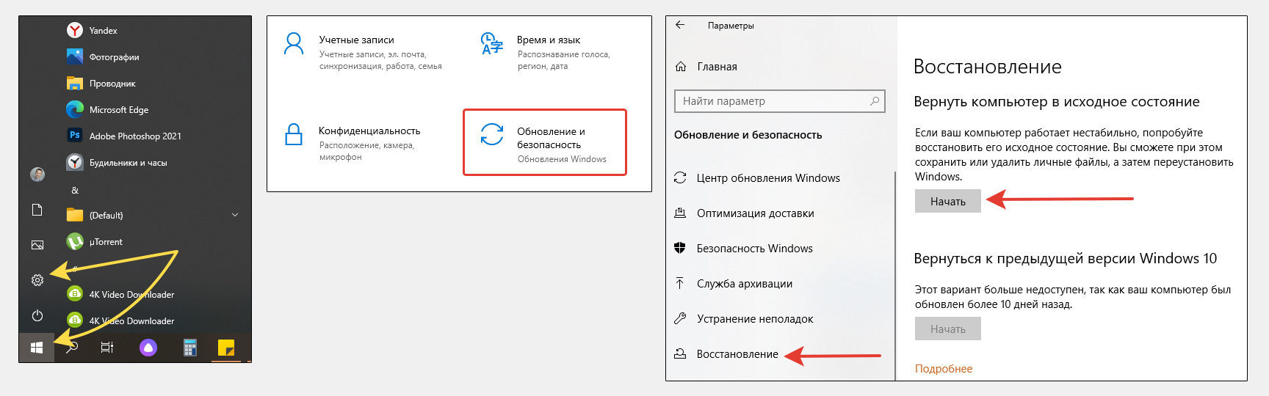Click Начать under Вернуть компьютер в исходное состояние

click(947, 202)
